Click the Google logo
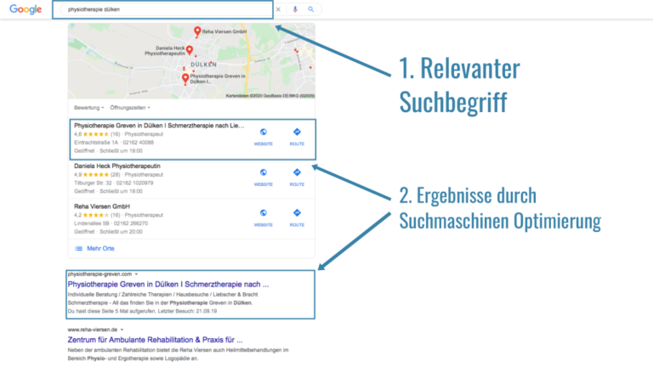This screenshot has width=653, height=367. [26, 9]
